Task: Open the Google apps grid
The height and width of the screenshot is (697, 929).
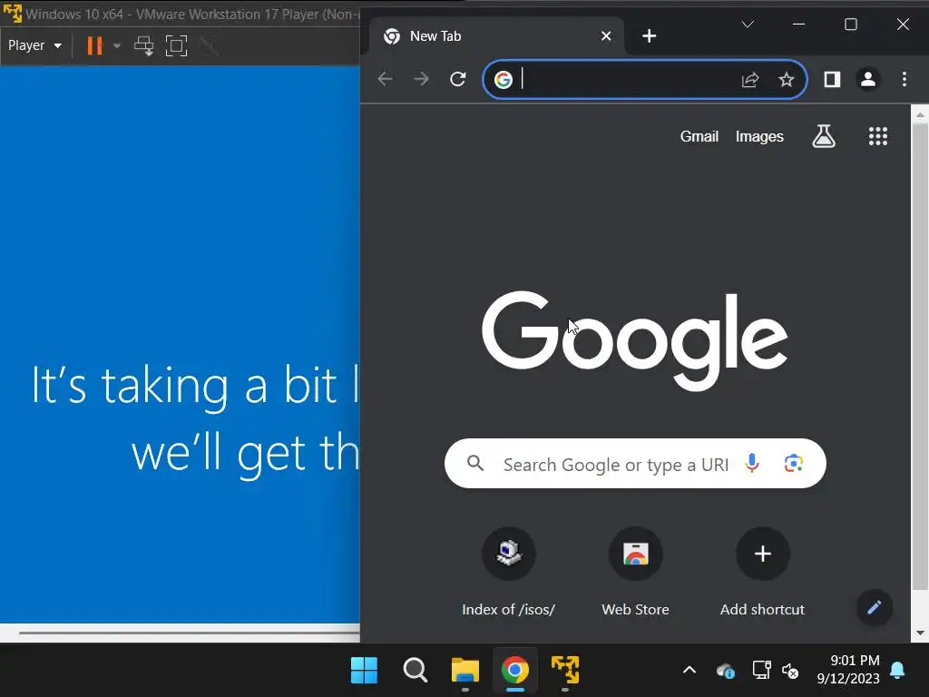Action: click(x=878, y=136)
